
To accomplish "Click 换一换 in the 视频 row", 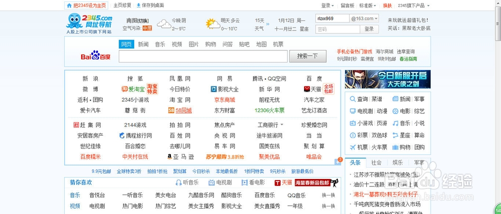I will (328, 205).
